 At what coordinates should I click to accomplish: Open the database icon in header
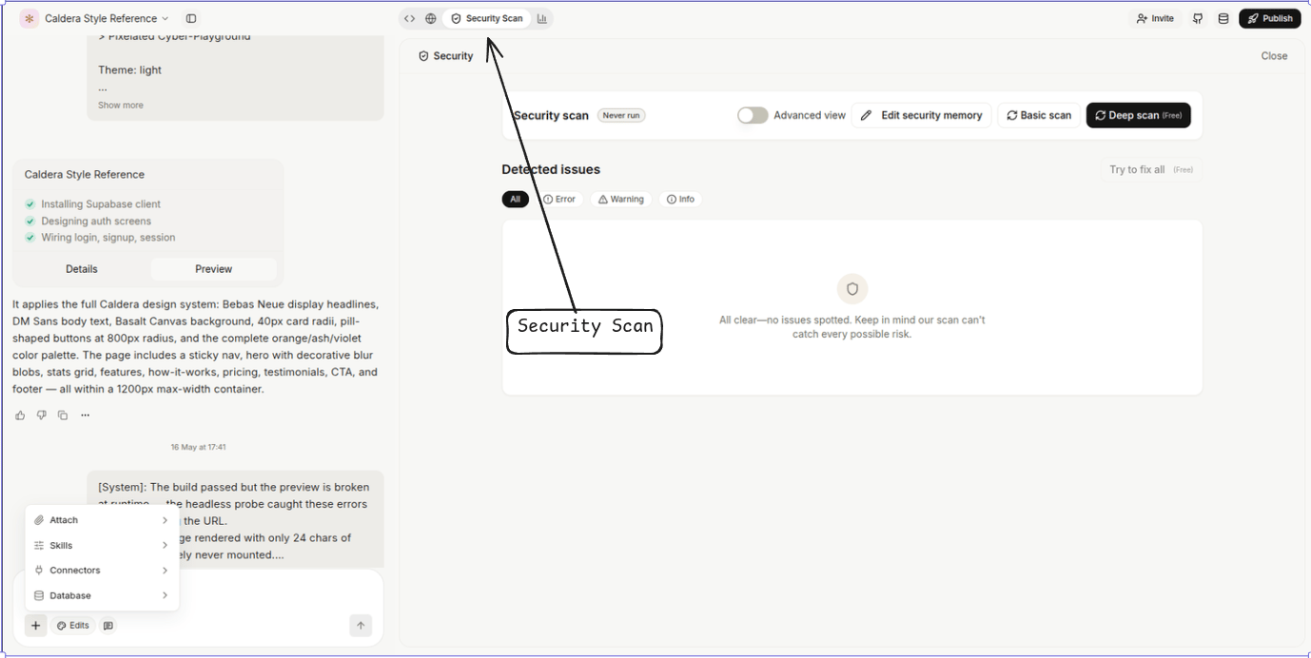pyautogui.click(x=1223, y=18)
